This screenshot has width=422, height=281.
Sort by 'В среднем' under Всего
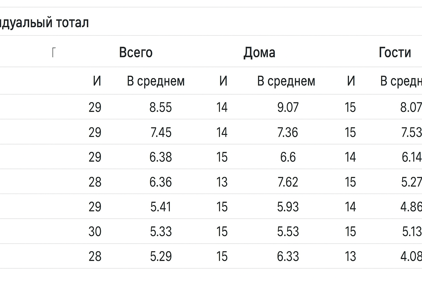156,81
